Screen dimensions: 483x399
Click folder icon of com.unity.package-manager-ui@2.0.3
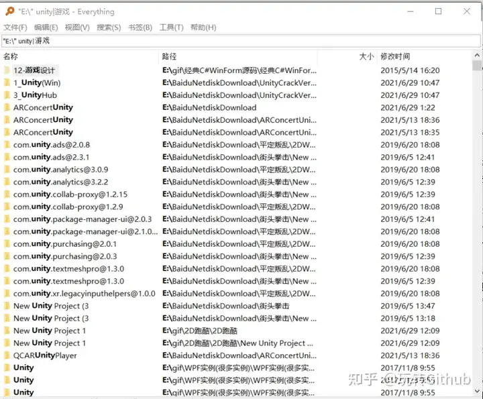tap(7, 219)
